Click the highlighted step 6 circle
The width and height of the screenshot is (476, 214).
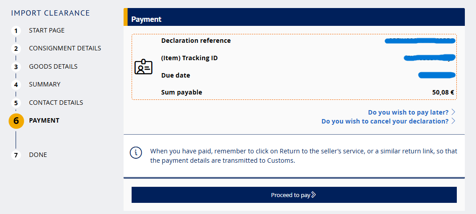[x=16, y=121]
